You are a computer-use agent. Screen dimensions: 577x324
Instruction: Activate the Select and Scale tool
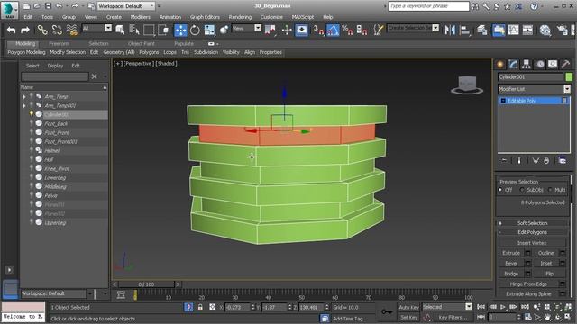pos(209,30)
